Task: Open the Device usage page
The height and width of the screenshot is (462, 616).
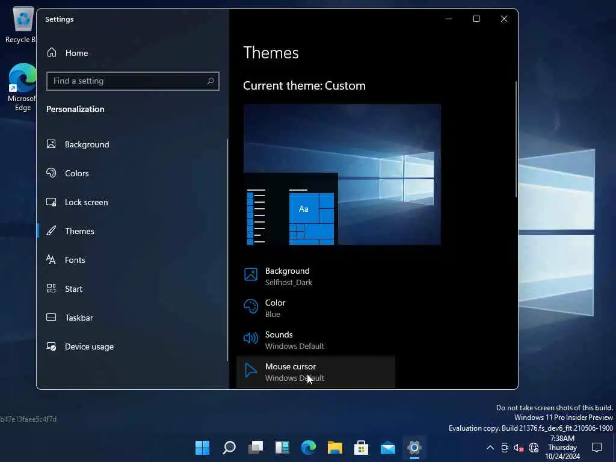Action: point(132,346)
